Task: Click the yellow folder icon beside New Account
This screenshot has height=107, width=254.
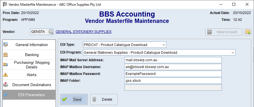Action: (x=248, y=32)
